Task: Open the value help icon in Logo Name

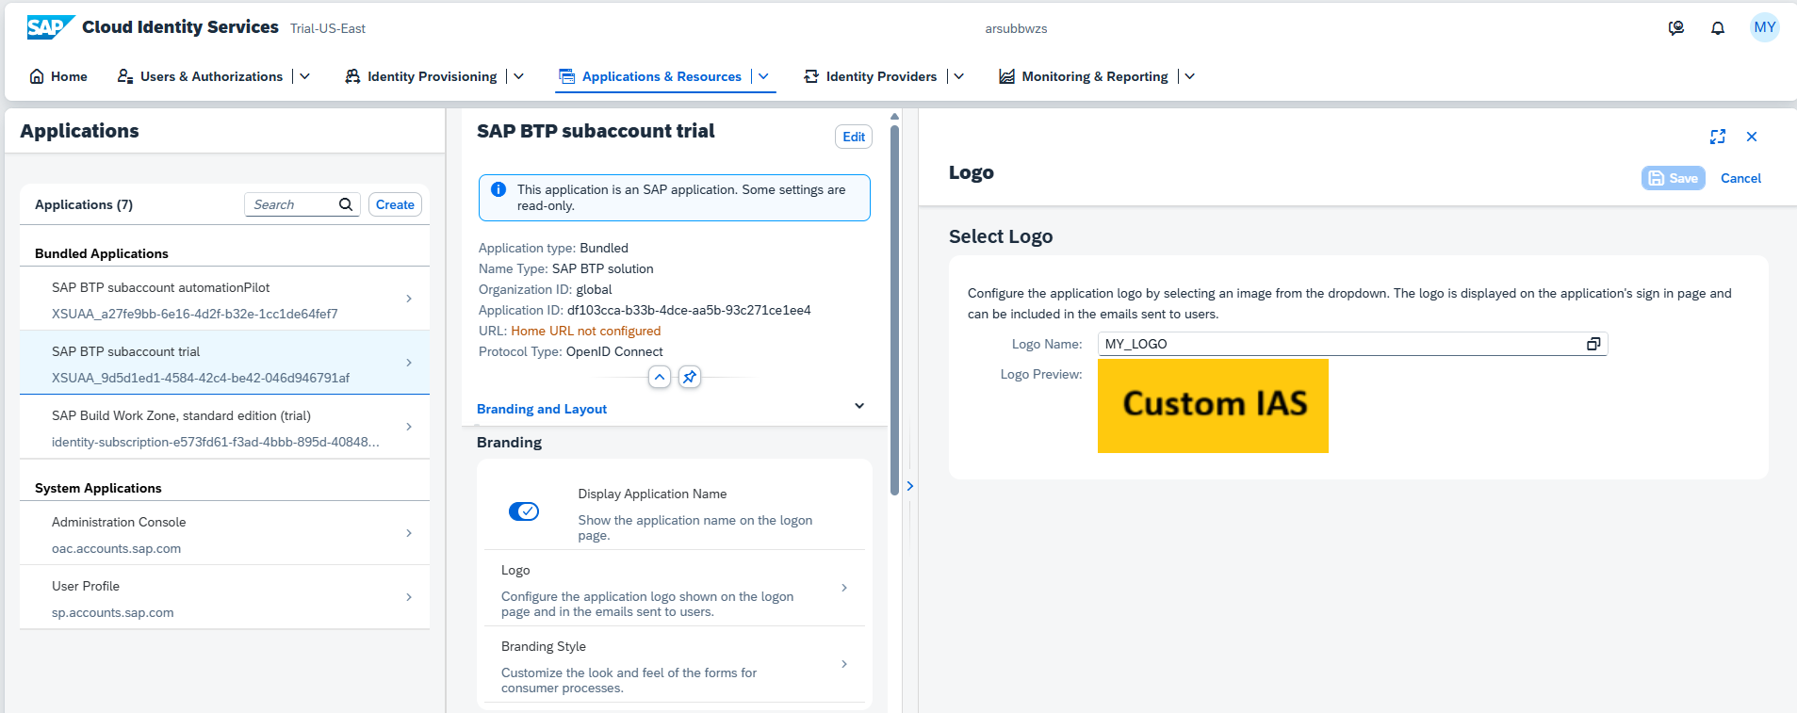Action: click(x=1593, y=344)
